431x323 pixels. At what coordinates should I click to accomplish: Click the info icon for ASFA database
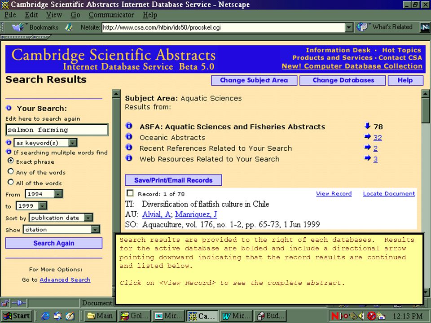click(129, 126)
